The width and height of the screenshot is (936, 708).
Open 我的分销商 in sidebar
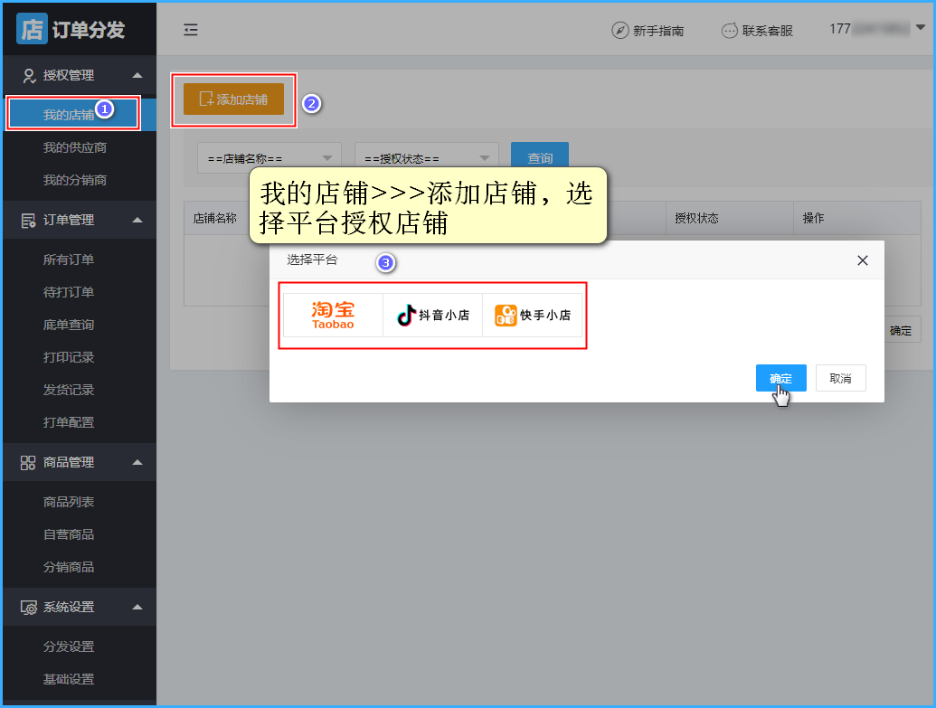click(75, 180)
